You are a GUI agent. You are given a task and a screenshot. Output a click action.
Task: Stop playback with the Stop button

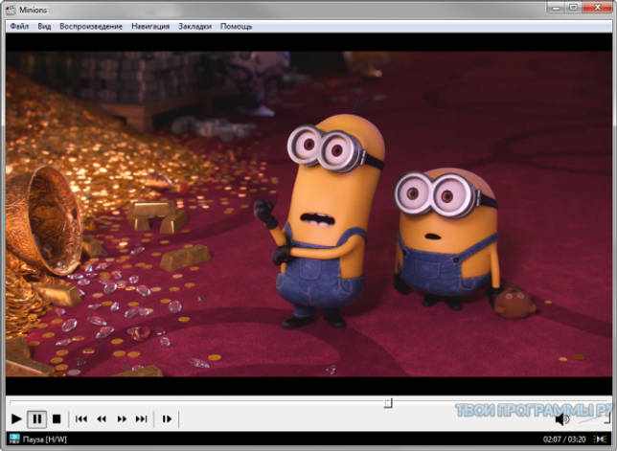click(57, 418)
